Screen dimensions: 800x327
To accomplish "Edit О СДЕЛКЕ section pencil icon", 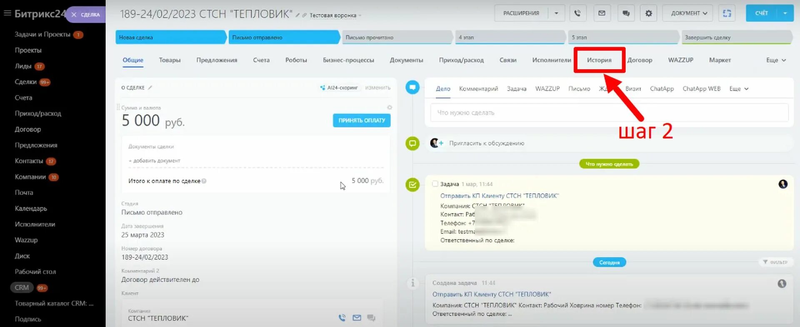I will pos(150,87).
